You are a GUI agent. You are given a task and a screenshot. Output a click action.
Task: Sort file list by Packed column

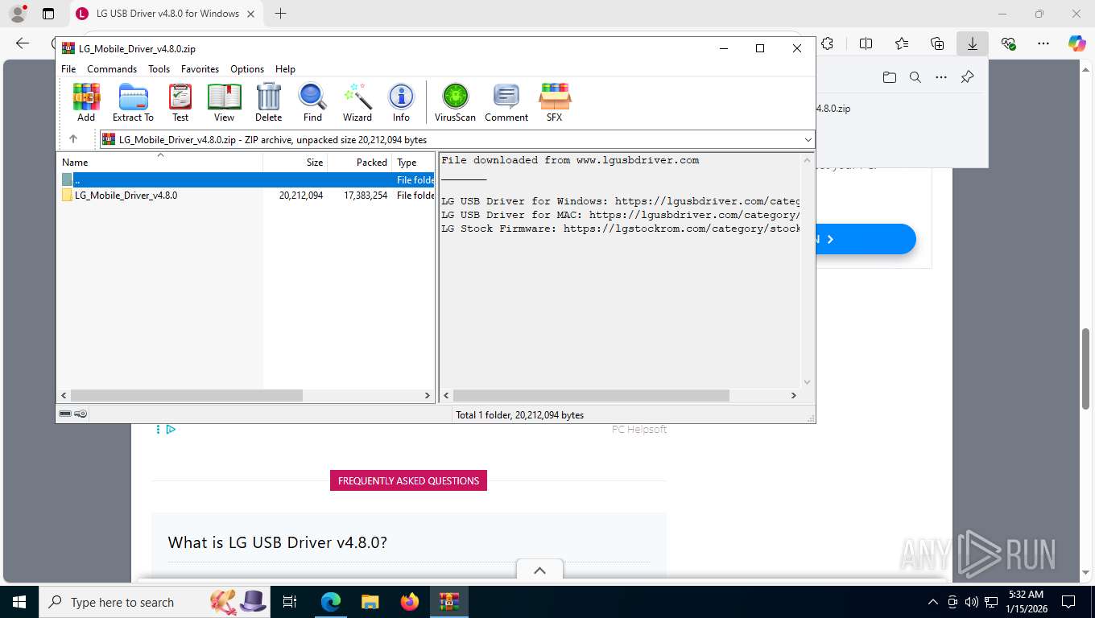360,162
